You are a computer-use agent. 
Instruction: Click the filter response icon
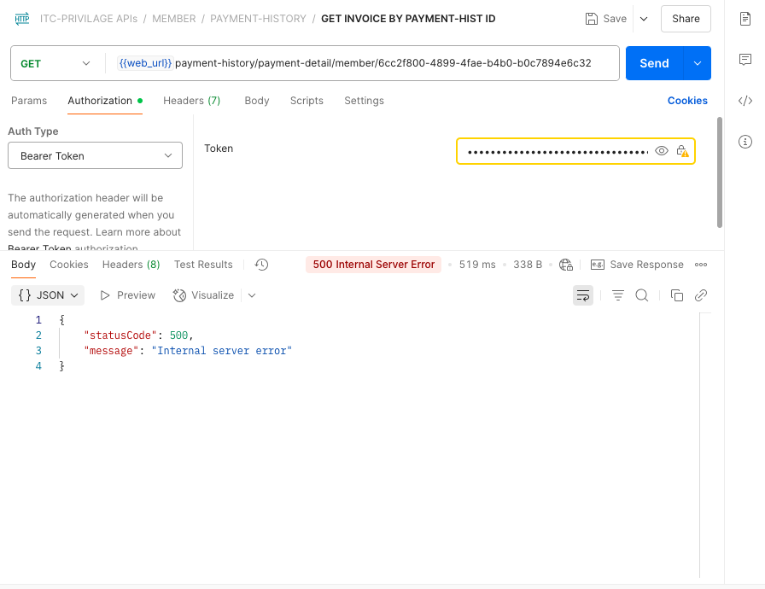pyautogui.click(x=618, y=295)
